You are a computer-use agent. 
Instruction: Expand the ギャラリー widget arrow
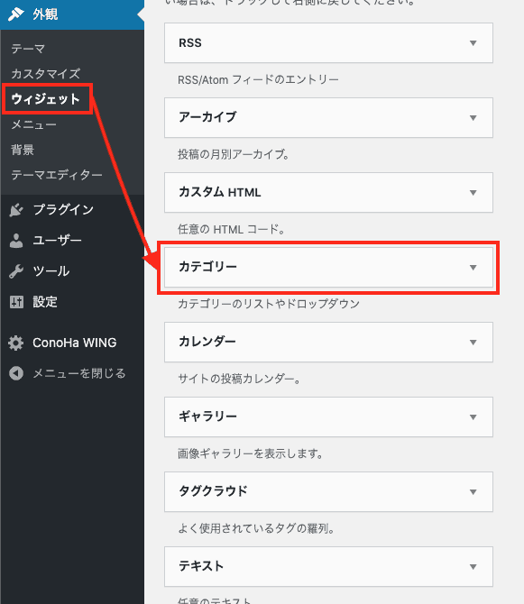point(473,416)
